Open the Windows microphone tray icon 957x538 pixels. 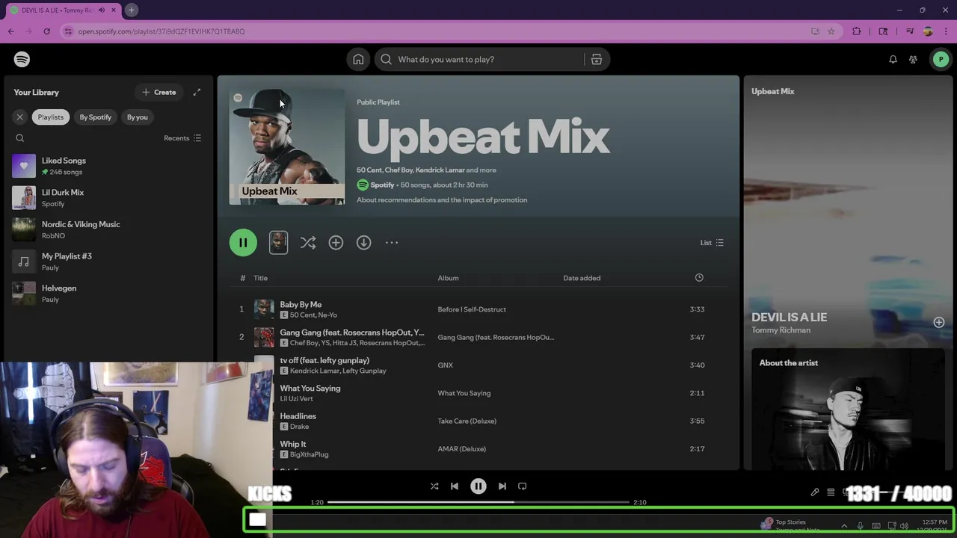pos(861,526)
